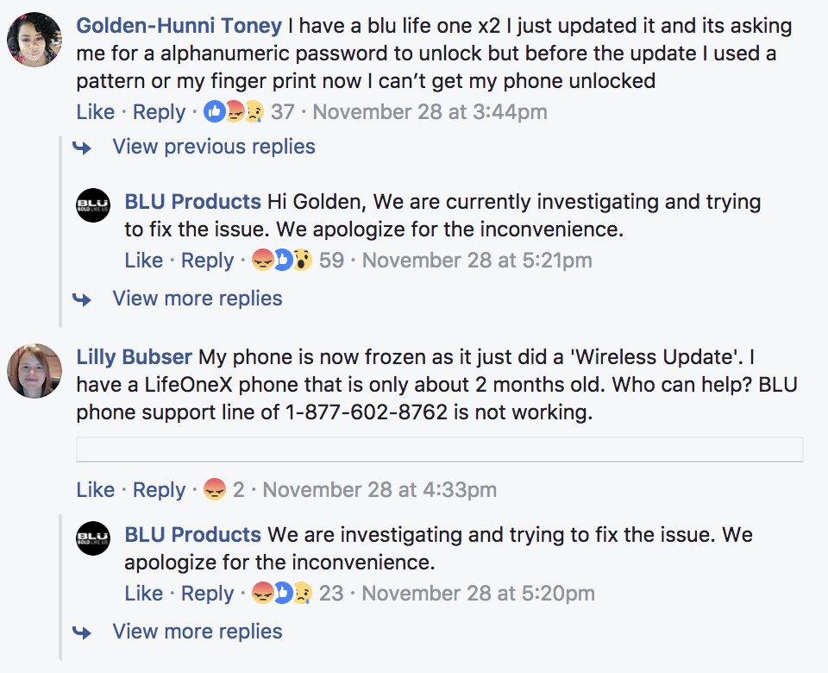
Task: Reply to Lilly Bubser's comment
Action: tap(159, 490)
